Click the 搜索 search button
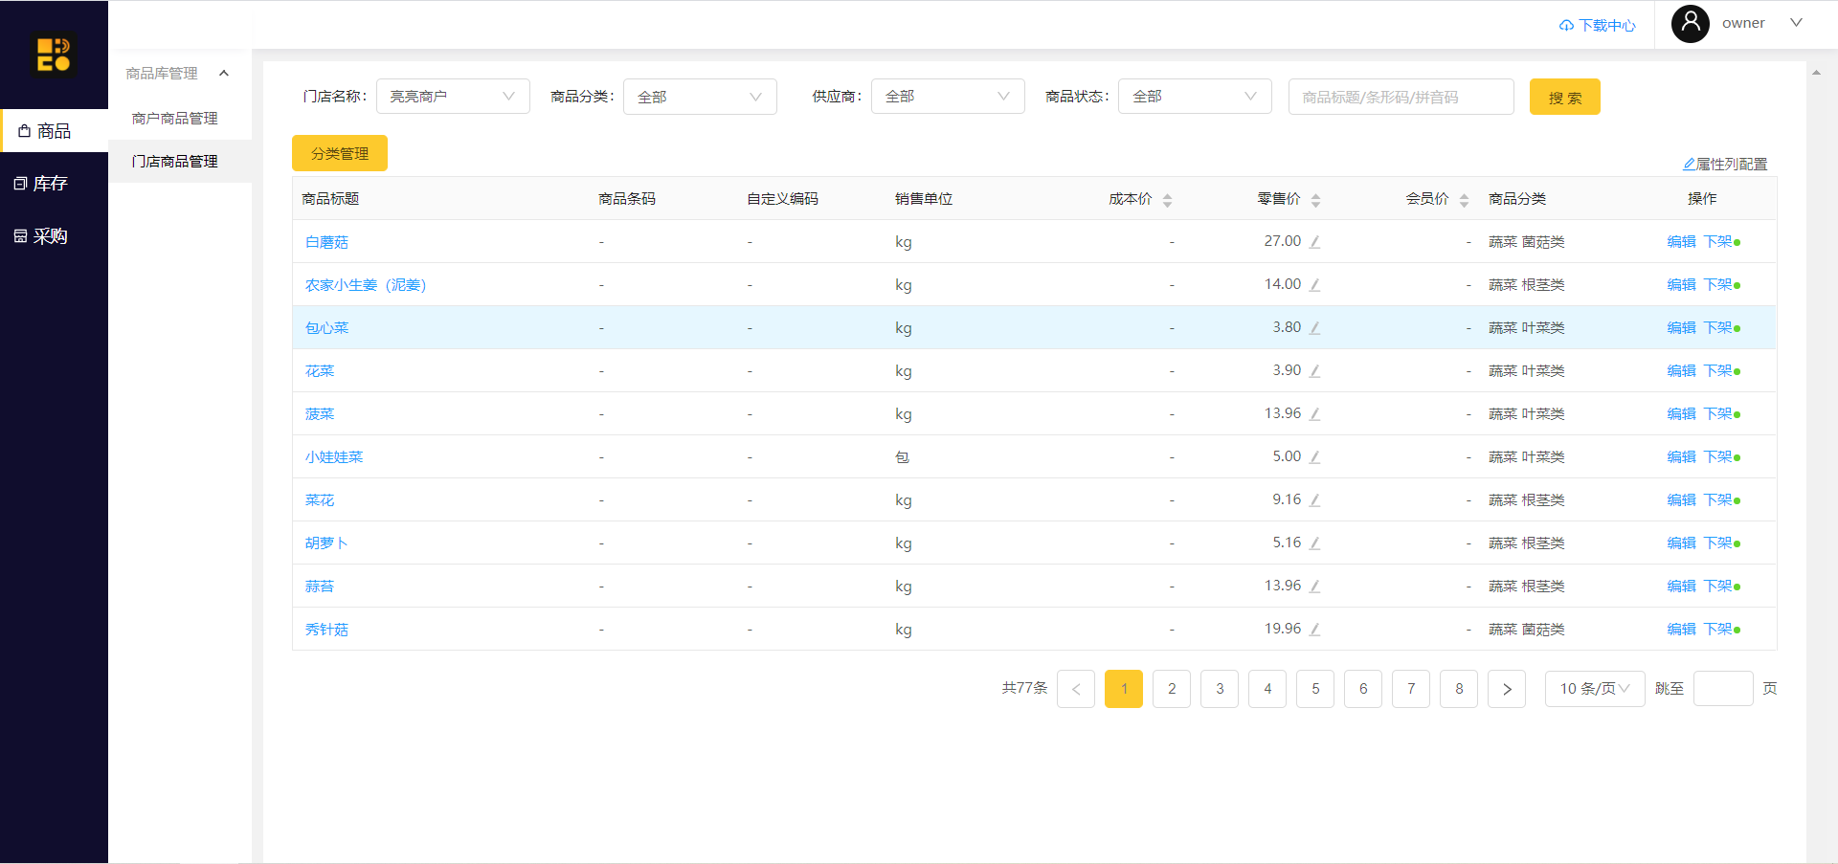The image size is (1838, 864). click(1565, 97)
